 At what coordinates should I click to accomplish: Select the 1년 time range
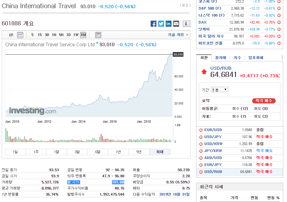[118, 152]
